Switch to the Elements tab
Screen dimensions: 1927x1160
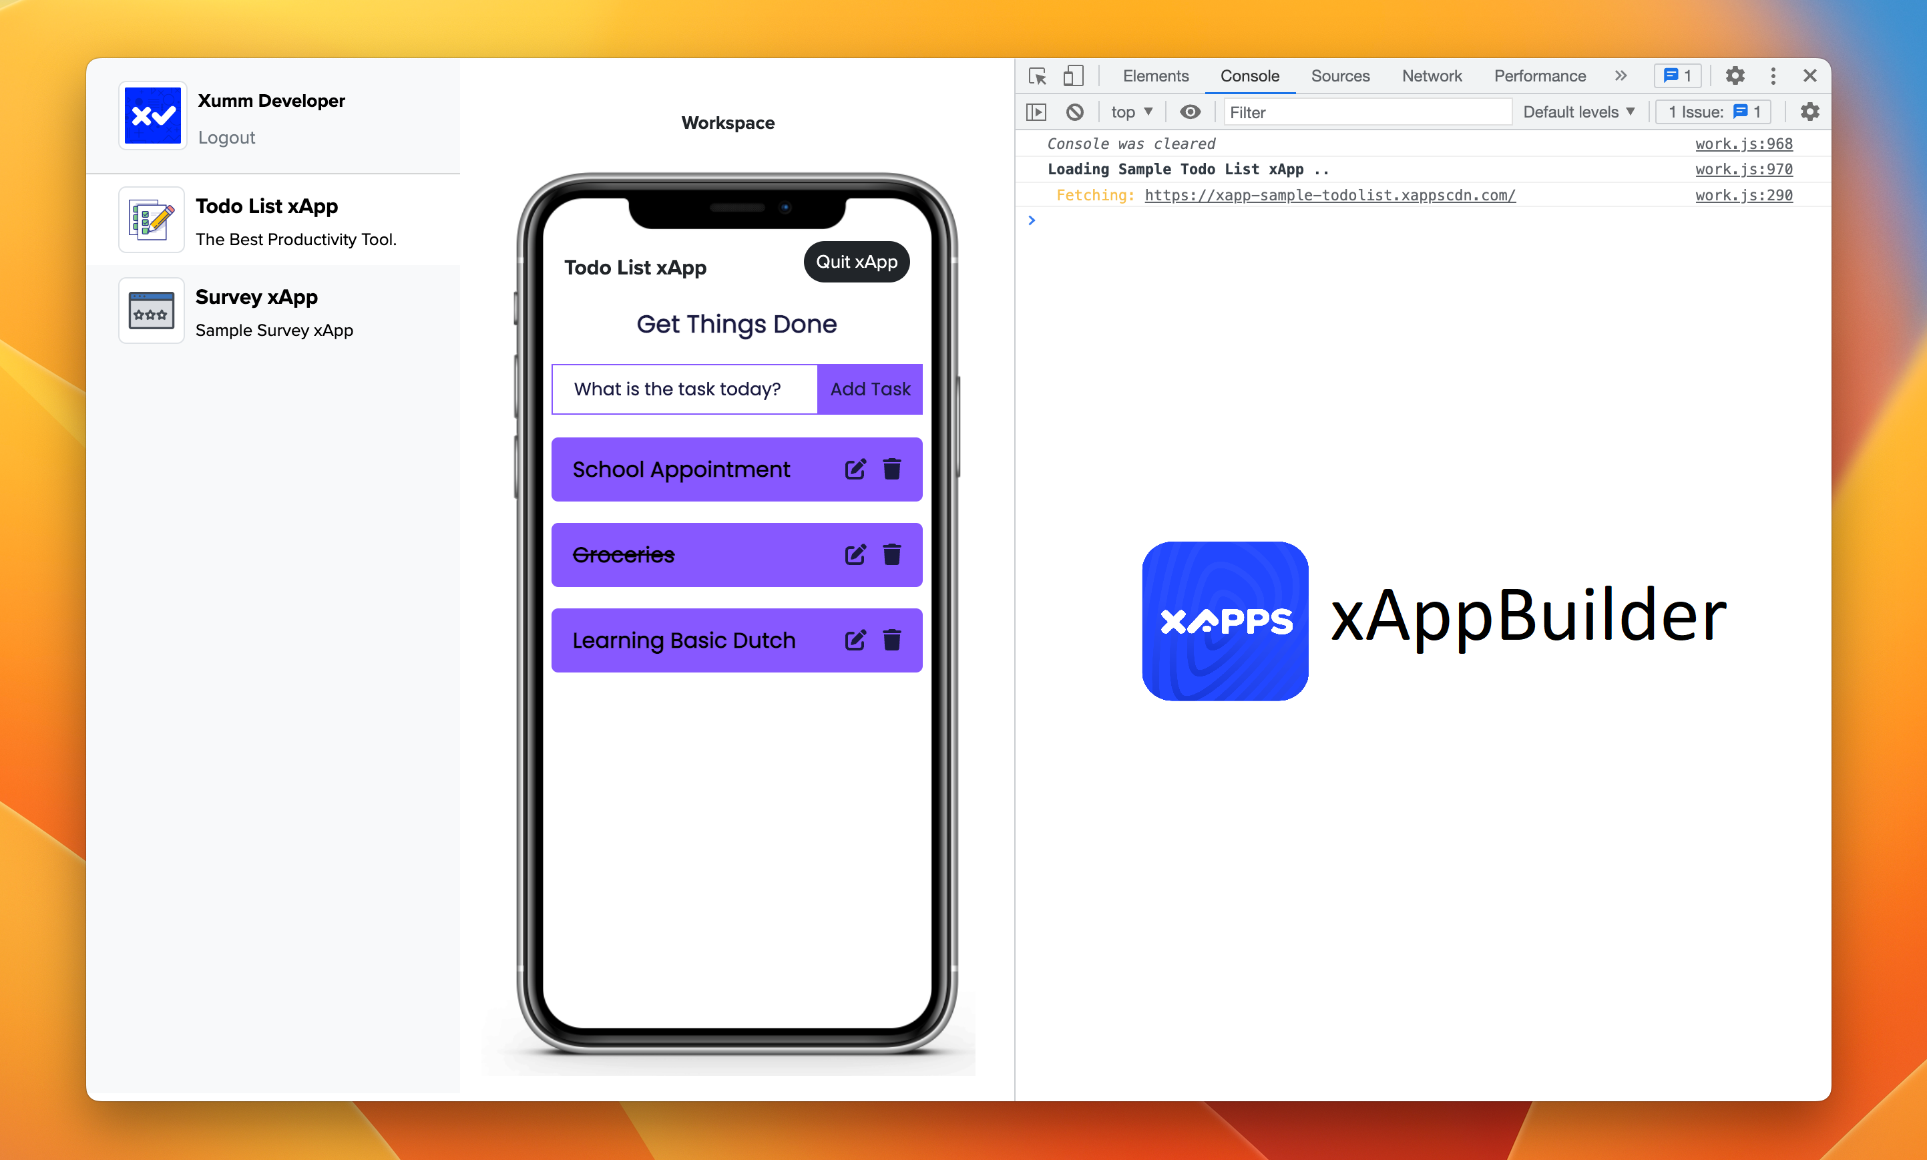point(1155,76)
